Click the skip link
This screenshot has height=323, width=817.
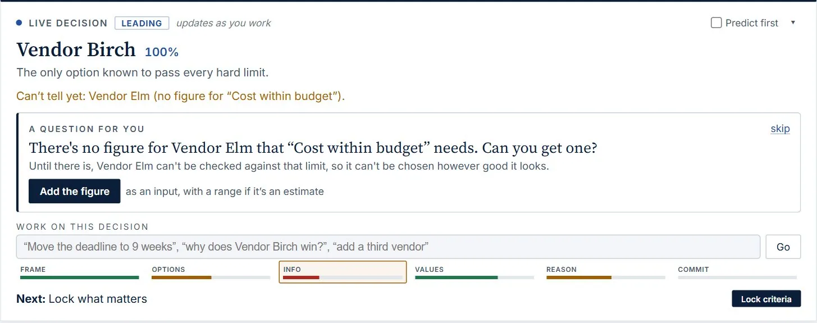point(780,129)
